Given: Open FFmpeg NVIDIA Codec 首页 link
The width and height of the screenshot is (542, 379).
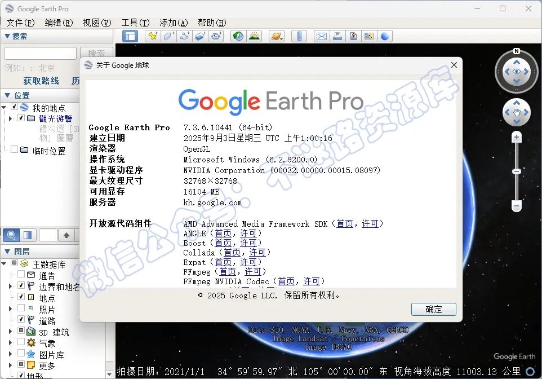Looking at the screenshot, I should pos(286,281).
